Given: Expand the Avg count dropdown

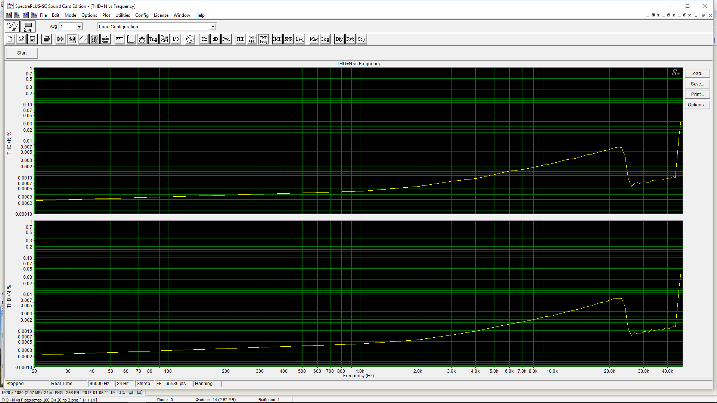Looking at the screenshot, I should tap(79, 27).
